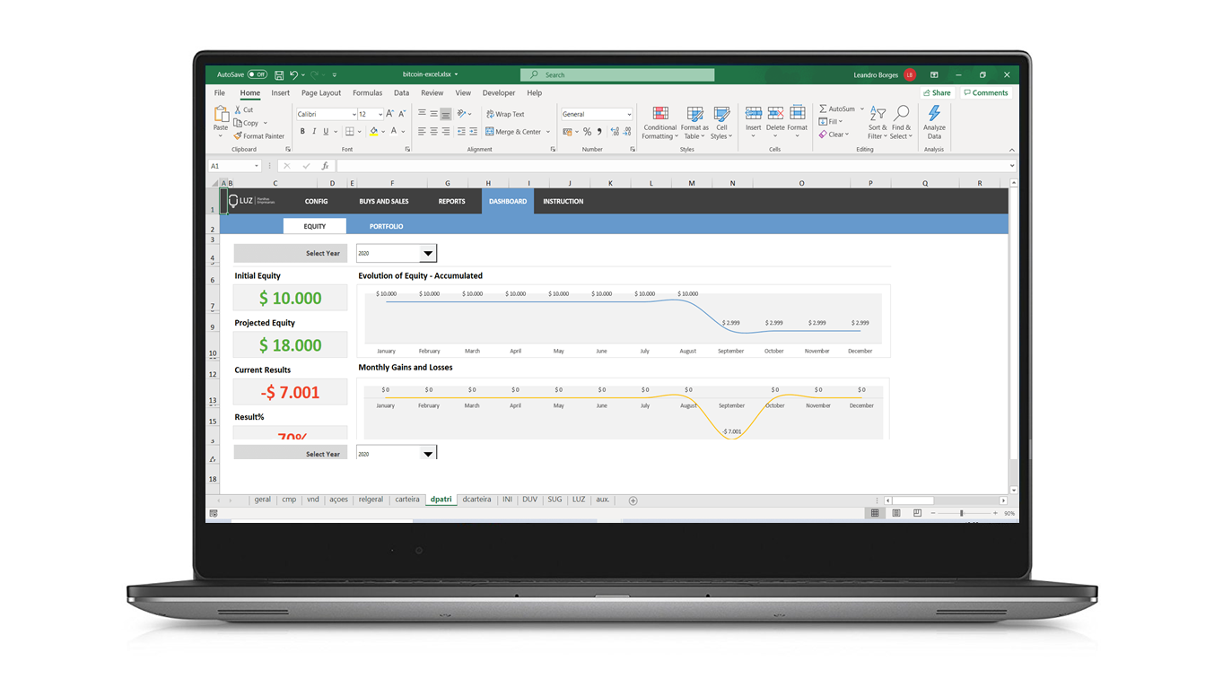1214x687 pixels.
Task: Open the File menu
Action: pos(220,93)
